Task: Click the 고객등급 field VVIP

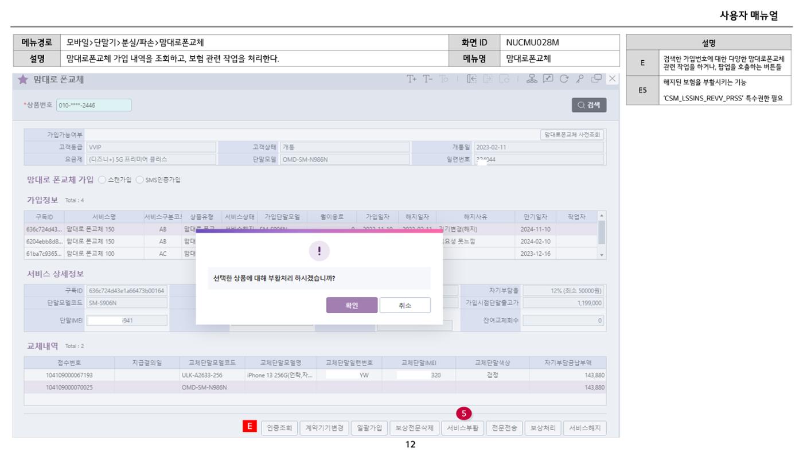Action: pos(151,147)
